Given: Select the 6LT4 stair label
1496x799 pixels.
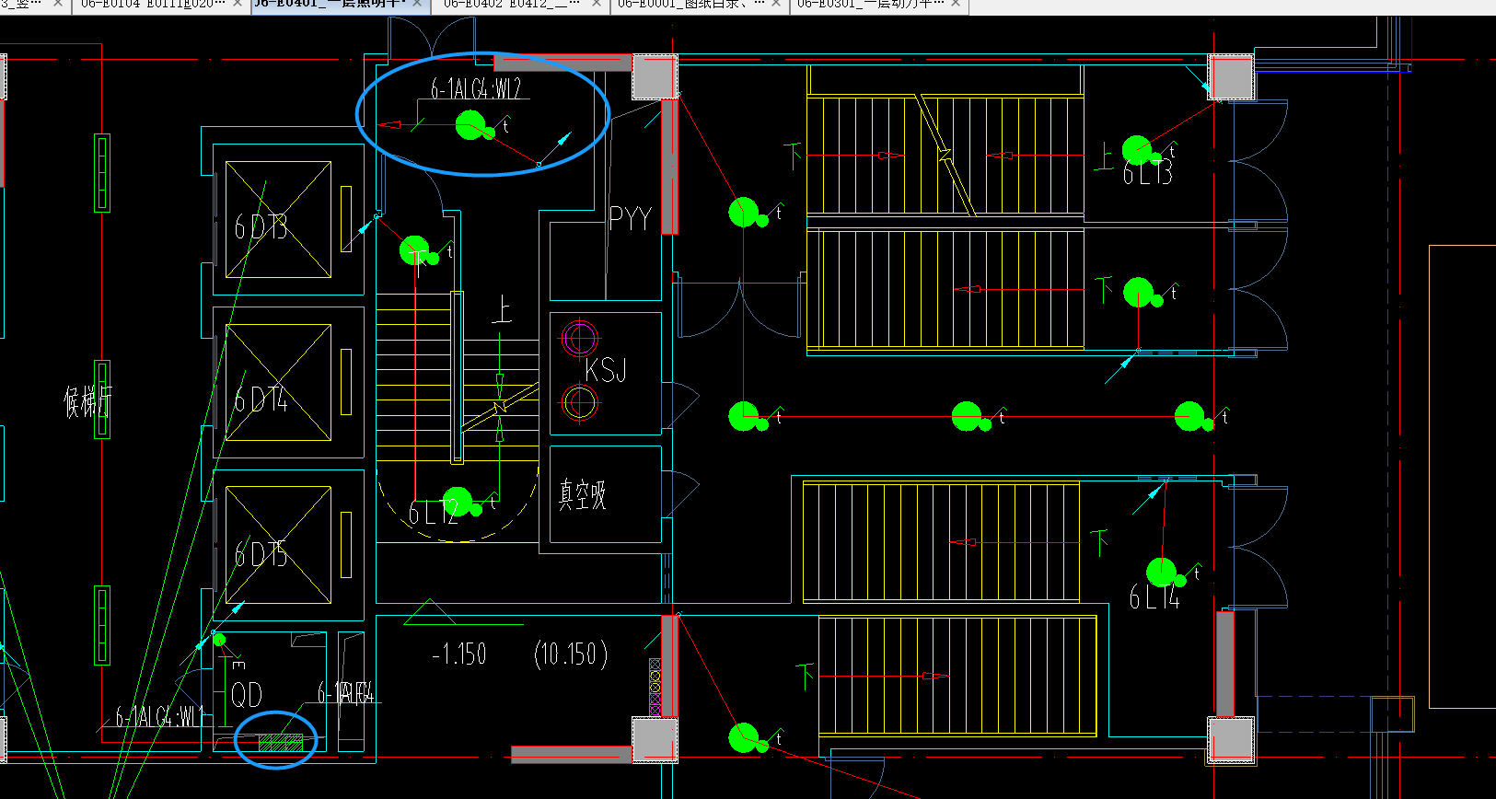Looking at the screenshot, I should [x=1154, y=597].
